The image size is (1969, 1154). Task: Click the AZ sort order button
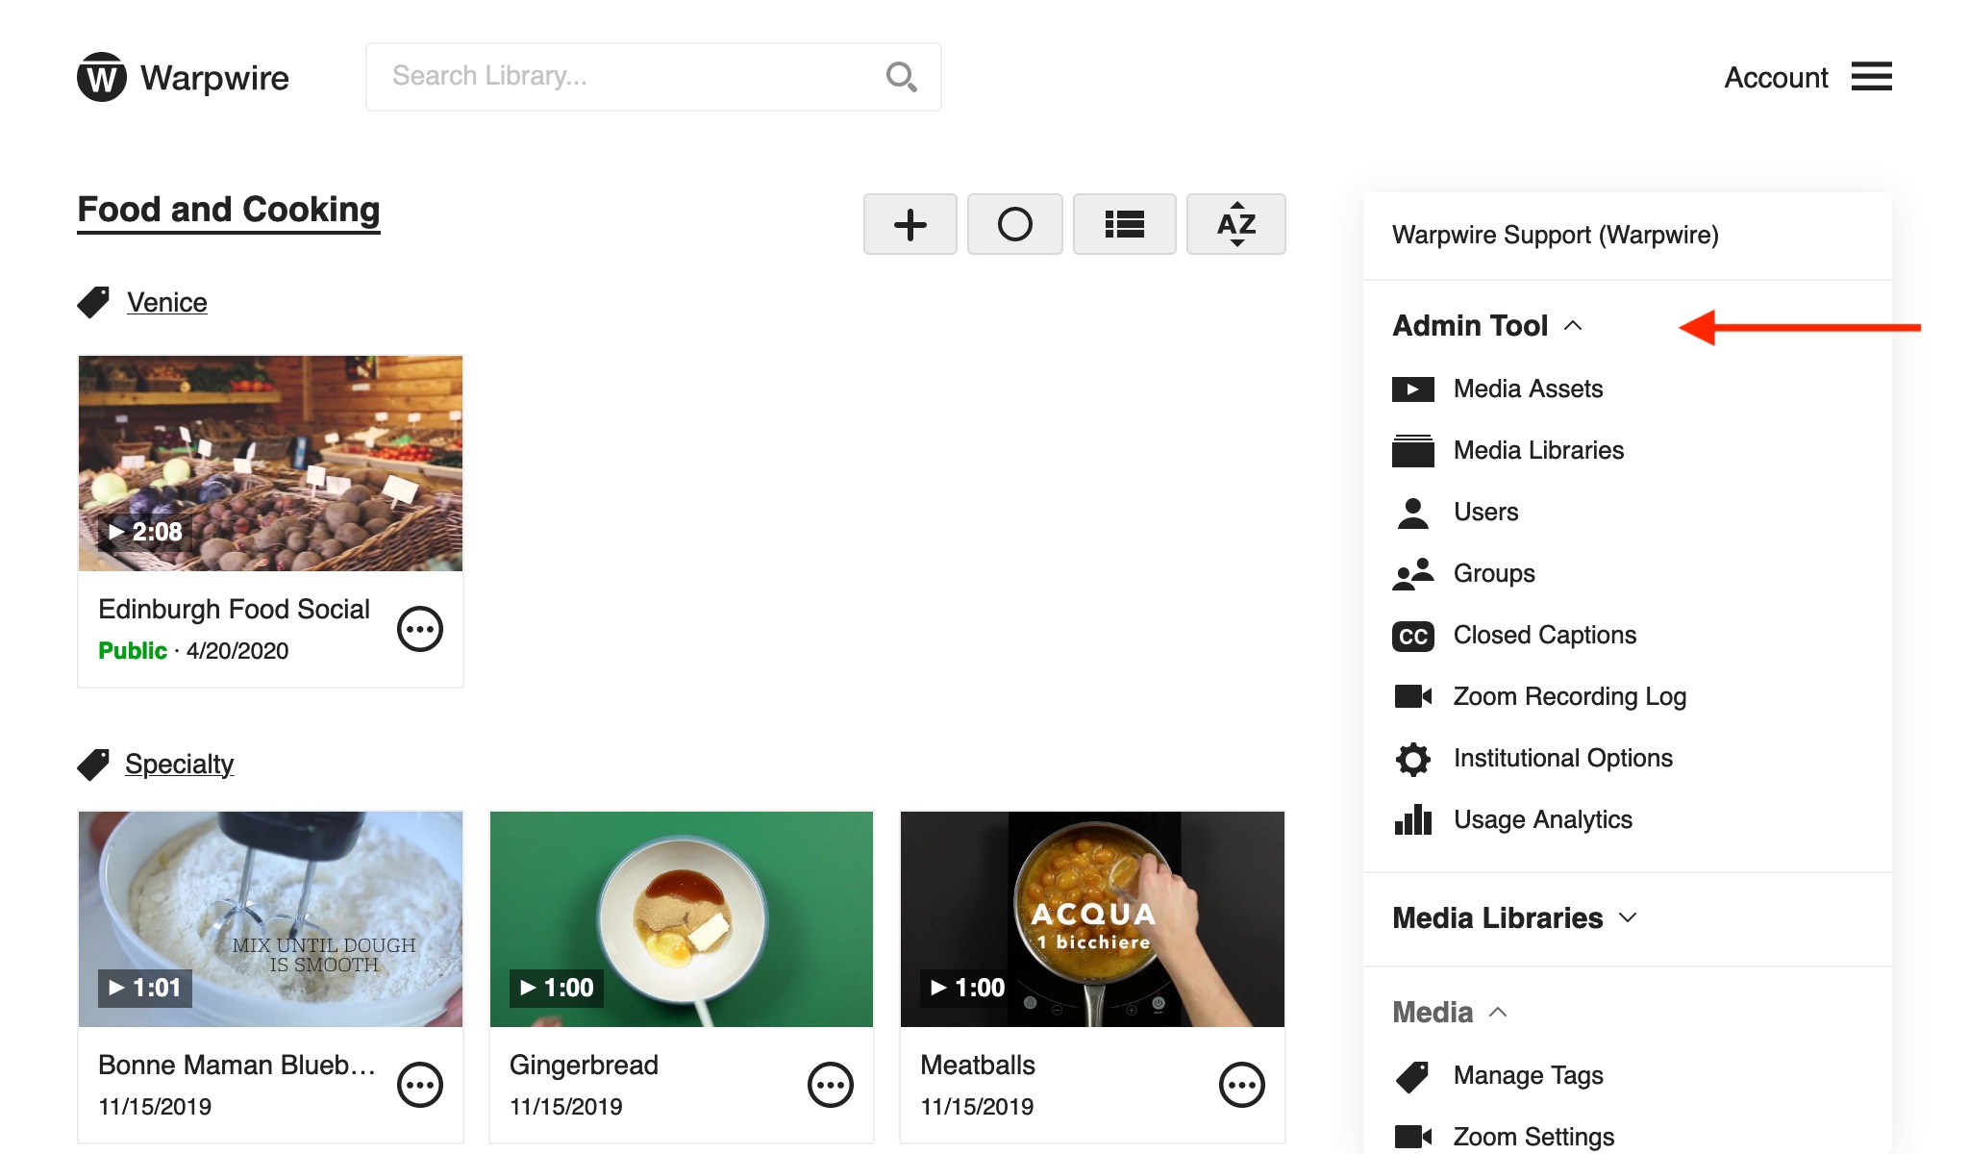tap(1234, 222)
